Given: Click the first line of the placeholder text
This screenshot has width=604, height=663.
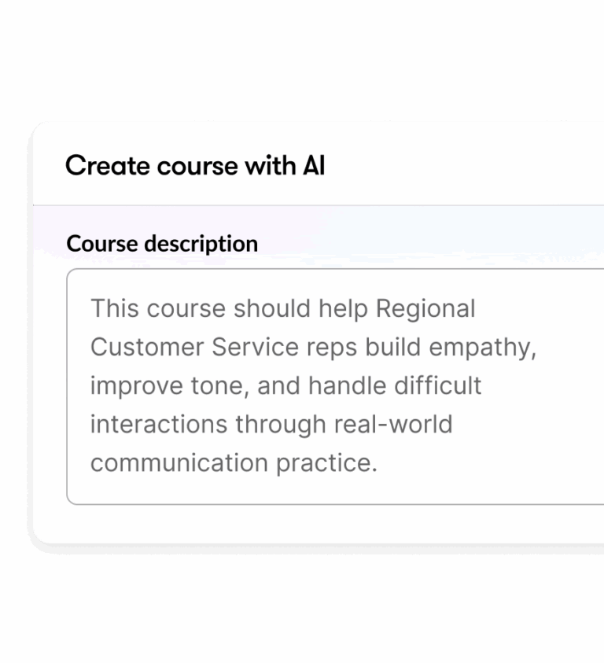Looking at the screenshot, I should (x=283, y=308).
